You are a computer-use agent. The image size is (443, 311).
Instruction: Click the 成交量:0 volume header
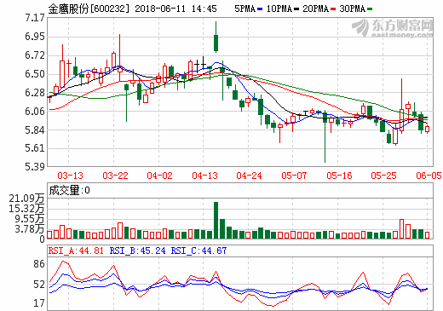point(69,190)
